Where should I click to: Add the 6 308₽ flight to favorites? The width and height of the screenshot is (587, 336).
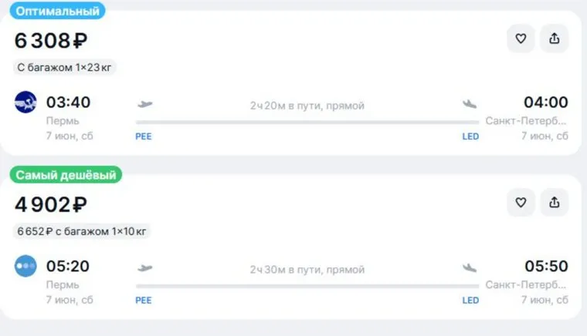coord(521,39)
